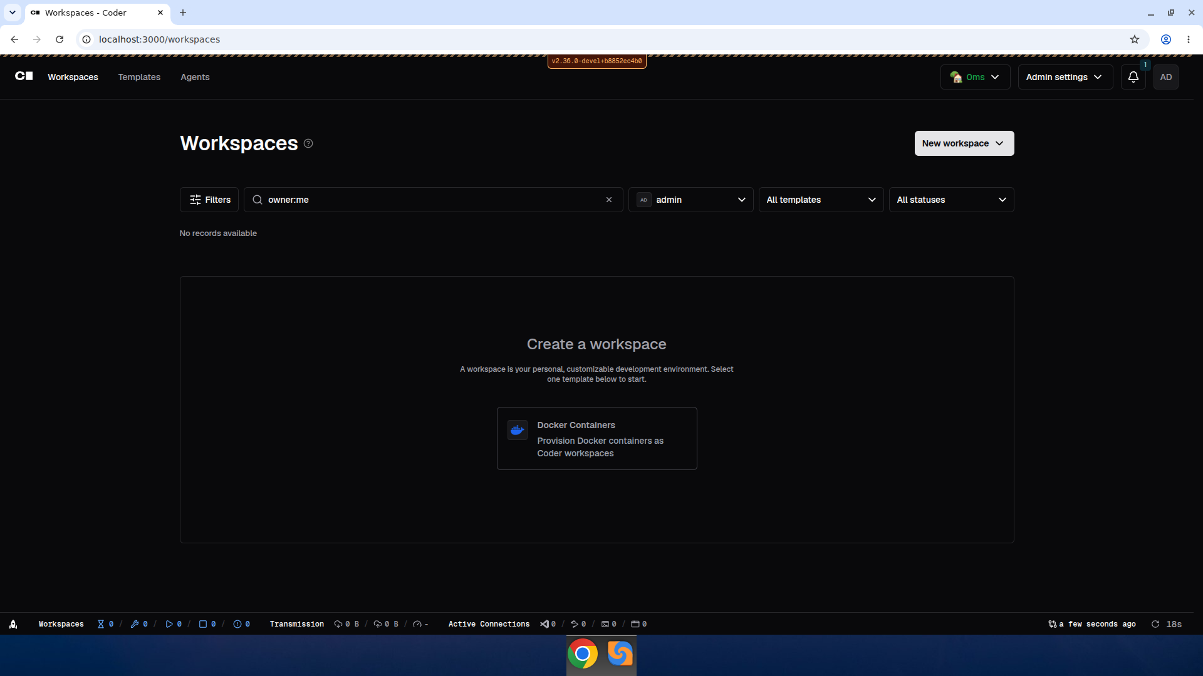Click the status bar Workspaces label
The width and height of the screenshot is (1203, 676).
click(61, 624)
